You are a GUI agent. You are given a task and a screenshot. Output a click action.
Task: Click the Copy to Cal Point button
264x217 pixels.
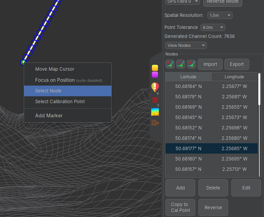(180, 207)
